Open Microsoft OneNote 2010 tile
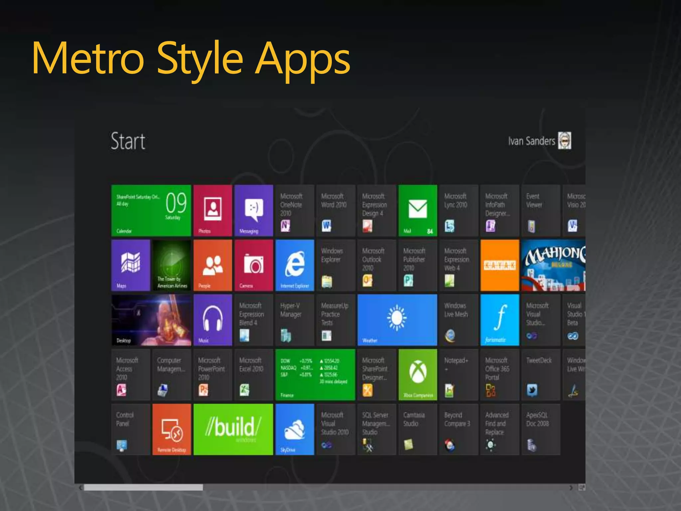Viewport: 681px width, 511px height. click(x=295, y=210)
